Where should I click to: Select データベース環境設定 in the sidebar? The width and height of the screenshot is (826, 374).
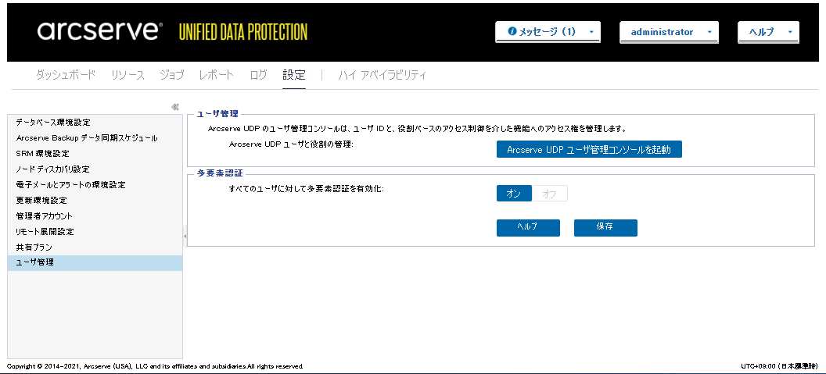coord(95,123)
